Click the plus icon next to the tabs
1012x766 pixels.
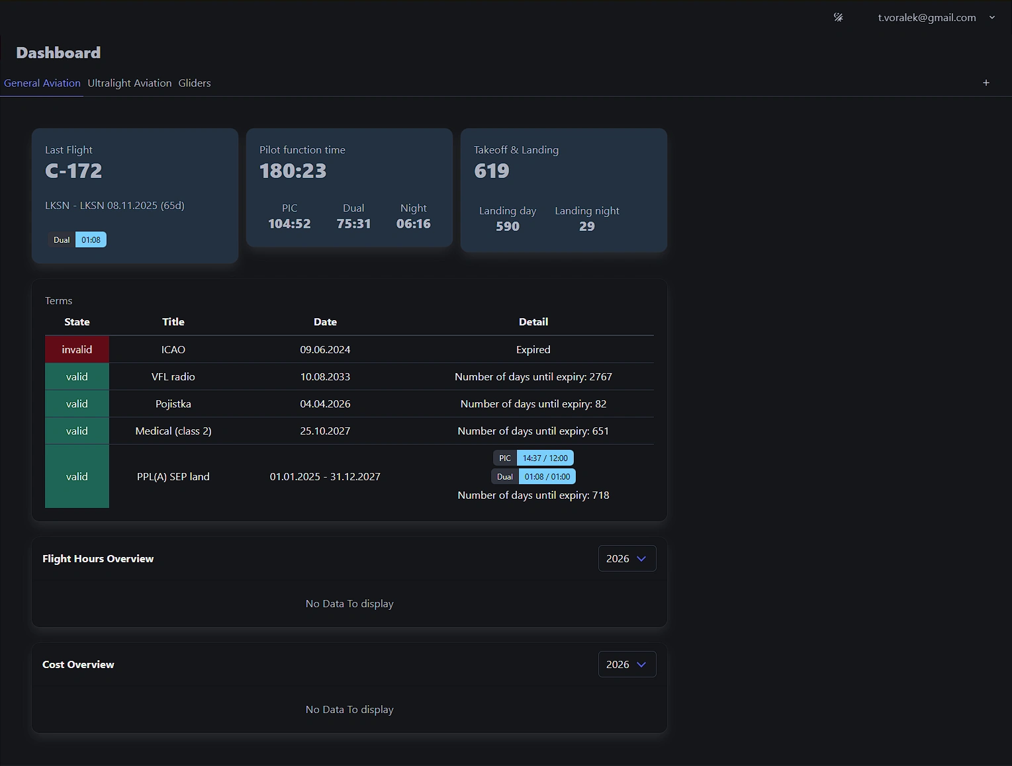986,83
